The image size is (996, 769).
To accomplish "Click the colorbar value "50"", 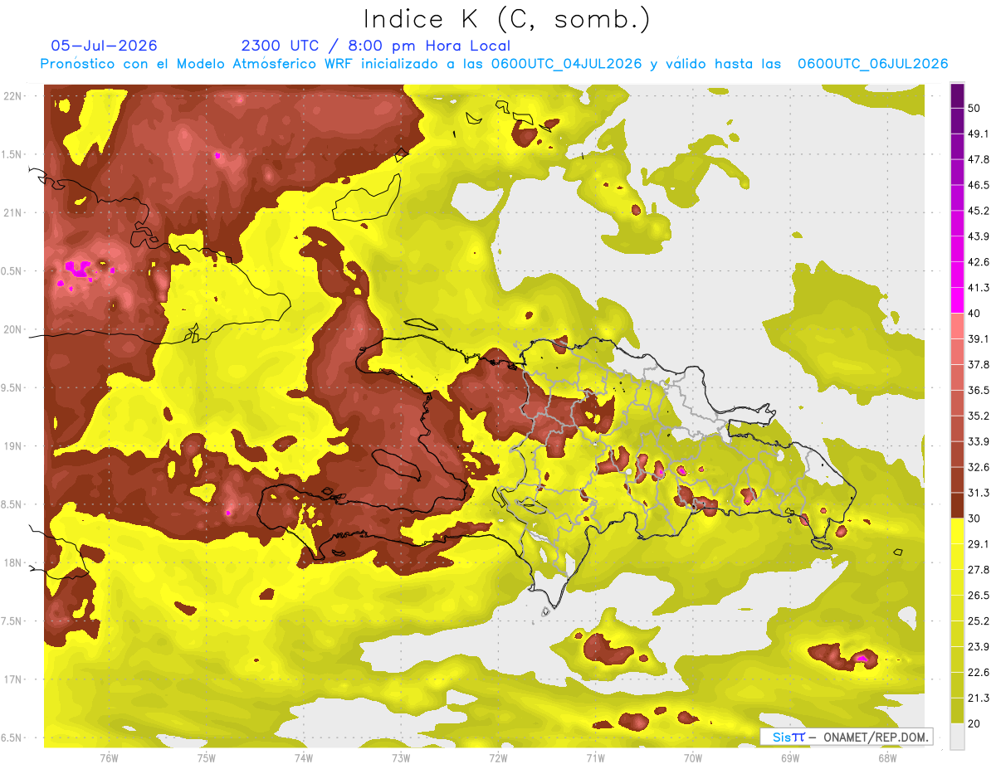I will click(975, 109).
